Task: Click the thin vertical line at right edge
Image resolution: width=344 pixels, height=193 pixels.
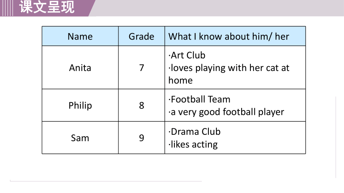Action: click(336, 137)
